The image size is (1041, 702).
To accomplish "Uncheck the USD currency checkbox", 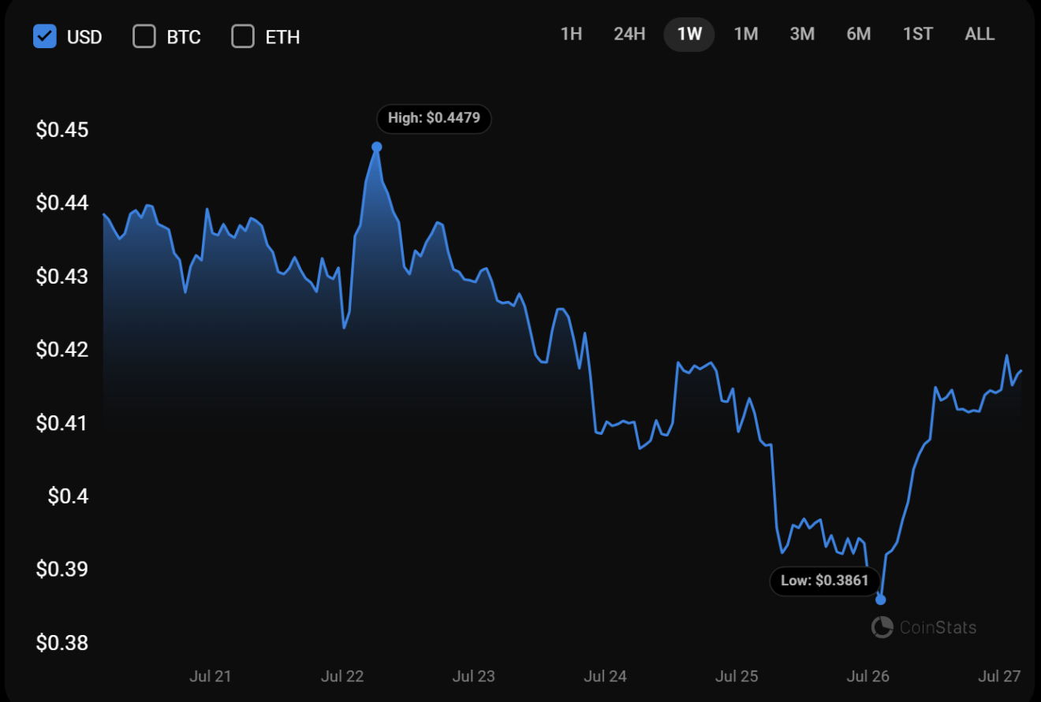I will click(45, 36).
